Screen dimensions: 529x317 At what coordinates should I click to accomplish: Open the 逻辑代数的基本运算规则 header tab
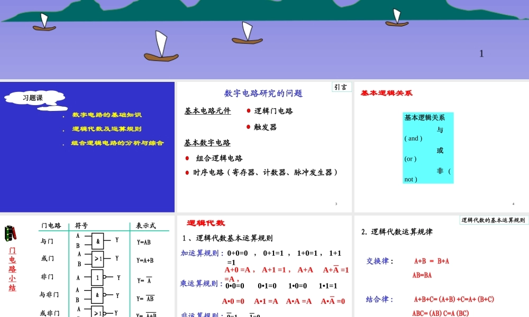click(x=493, y=219)
